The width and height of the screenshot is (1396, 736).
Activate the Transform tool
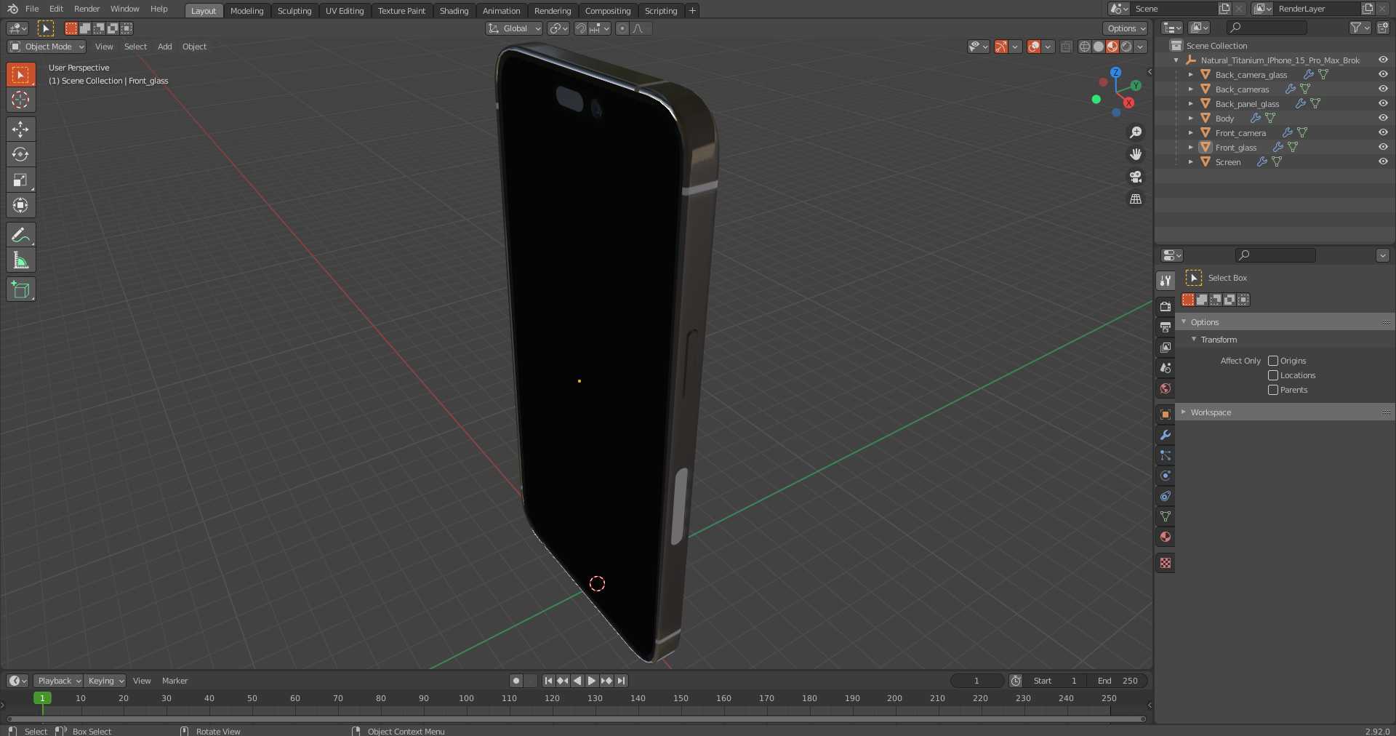tap(20, 205)
